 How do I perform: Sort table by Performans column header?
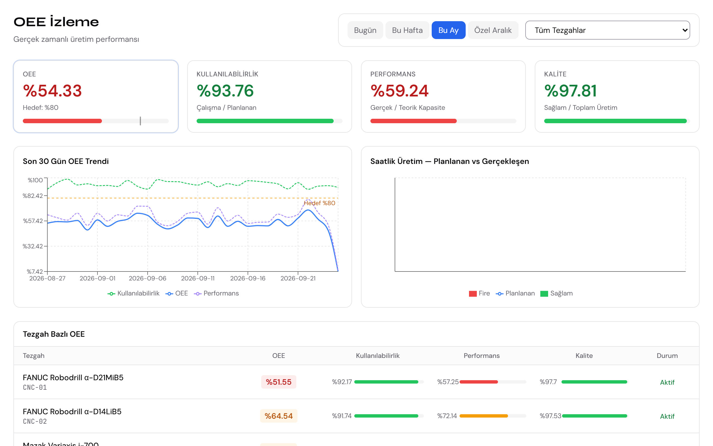point(482,355)
